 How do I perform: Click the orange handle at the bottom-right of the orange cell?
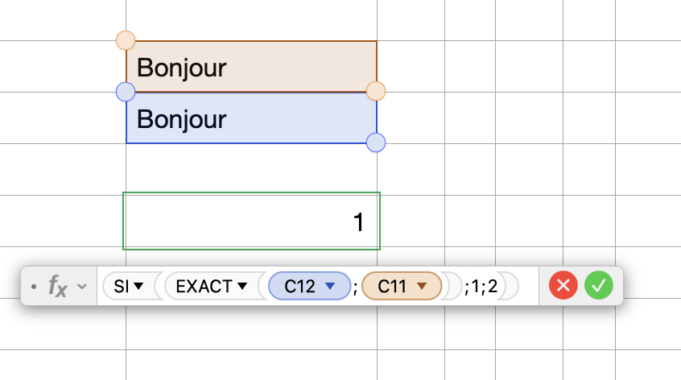pos(376,91)
